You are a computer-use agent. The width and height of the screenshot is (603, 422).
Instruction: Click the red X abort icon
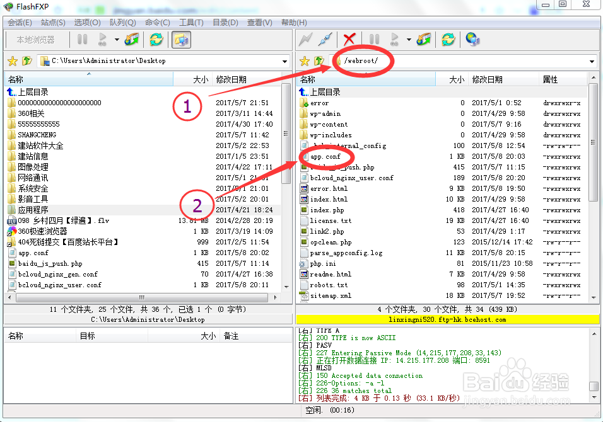349,39
